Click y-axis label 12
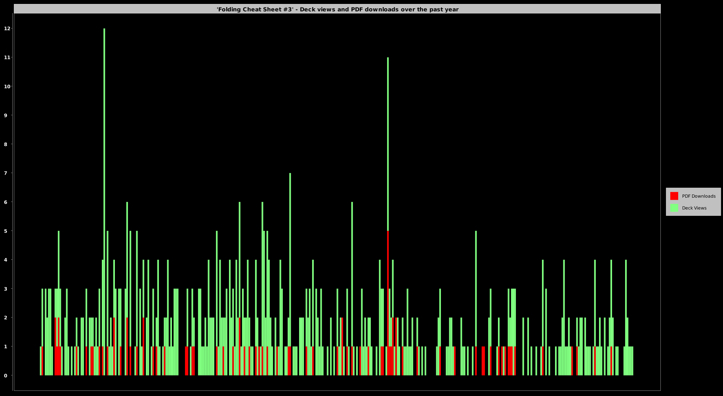 tap(7, 29)
